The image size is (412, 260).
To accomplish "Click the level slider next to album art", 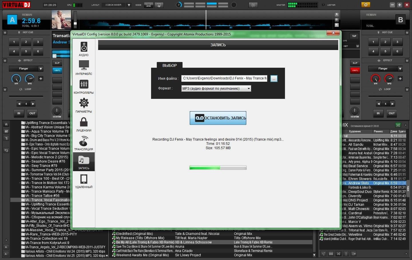I will pyautogui.click(x=75, y=19).
